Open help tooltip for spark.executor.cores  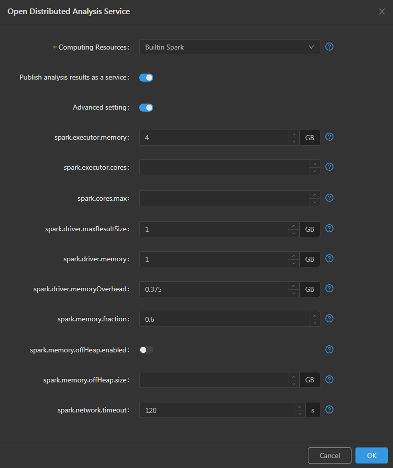click(x=329, y=167)
